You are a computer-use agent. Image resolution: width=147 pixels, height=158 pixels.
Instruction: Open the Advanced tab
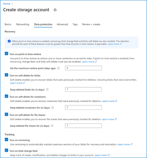pos(62,24)
